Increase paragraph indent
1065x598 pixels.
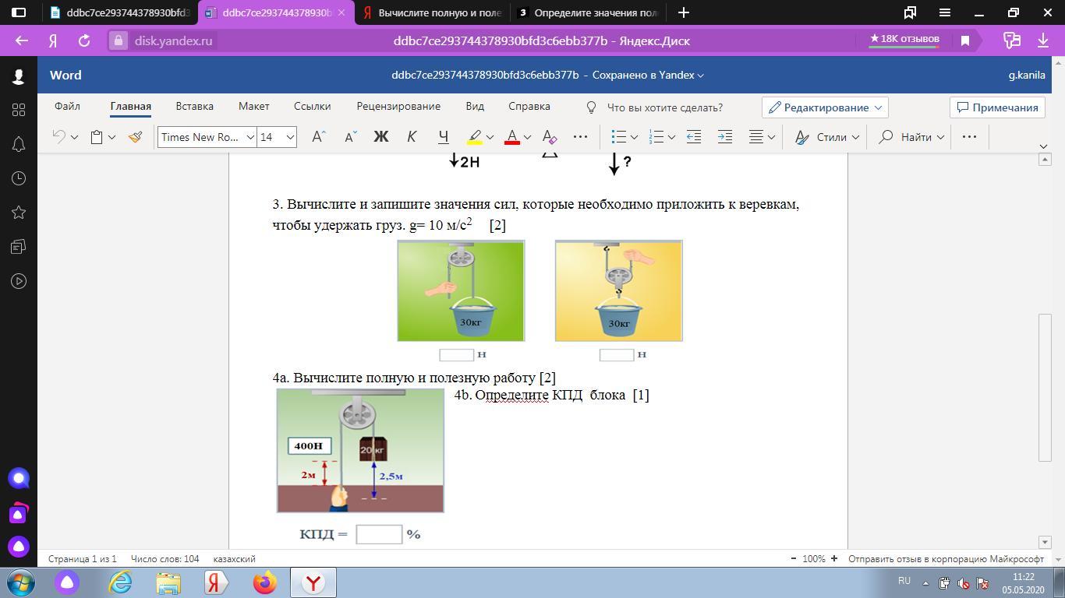(x=725, y=137)
